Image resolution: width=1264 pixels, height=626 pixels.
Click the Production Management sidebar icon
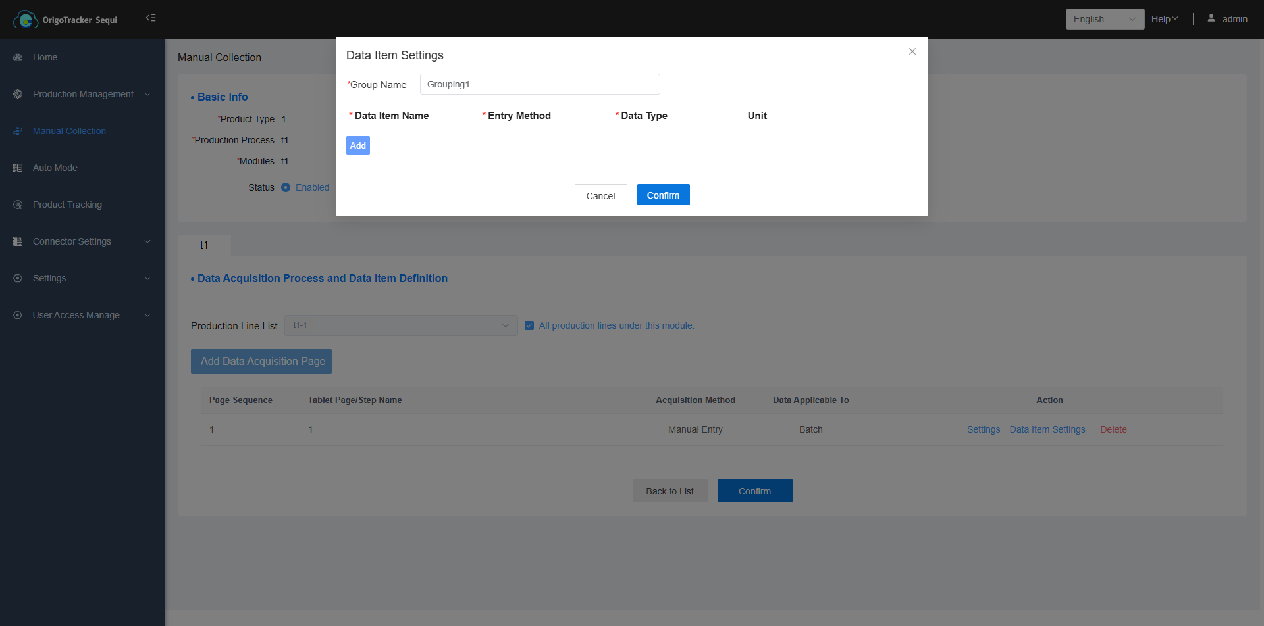point(18,95)
